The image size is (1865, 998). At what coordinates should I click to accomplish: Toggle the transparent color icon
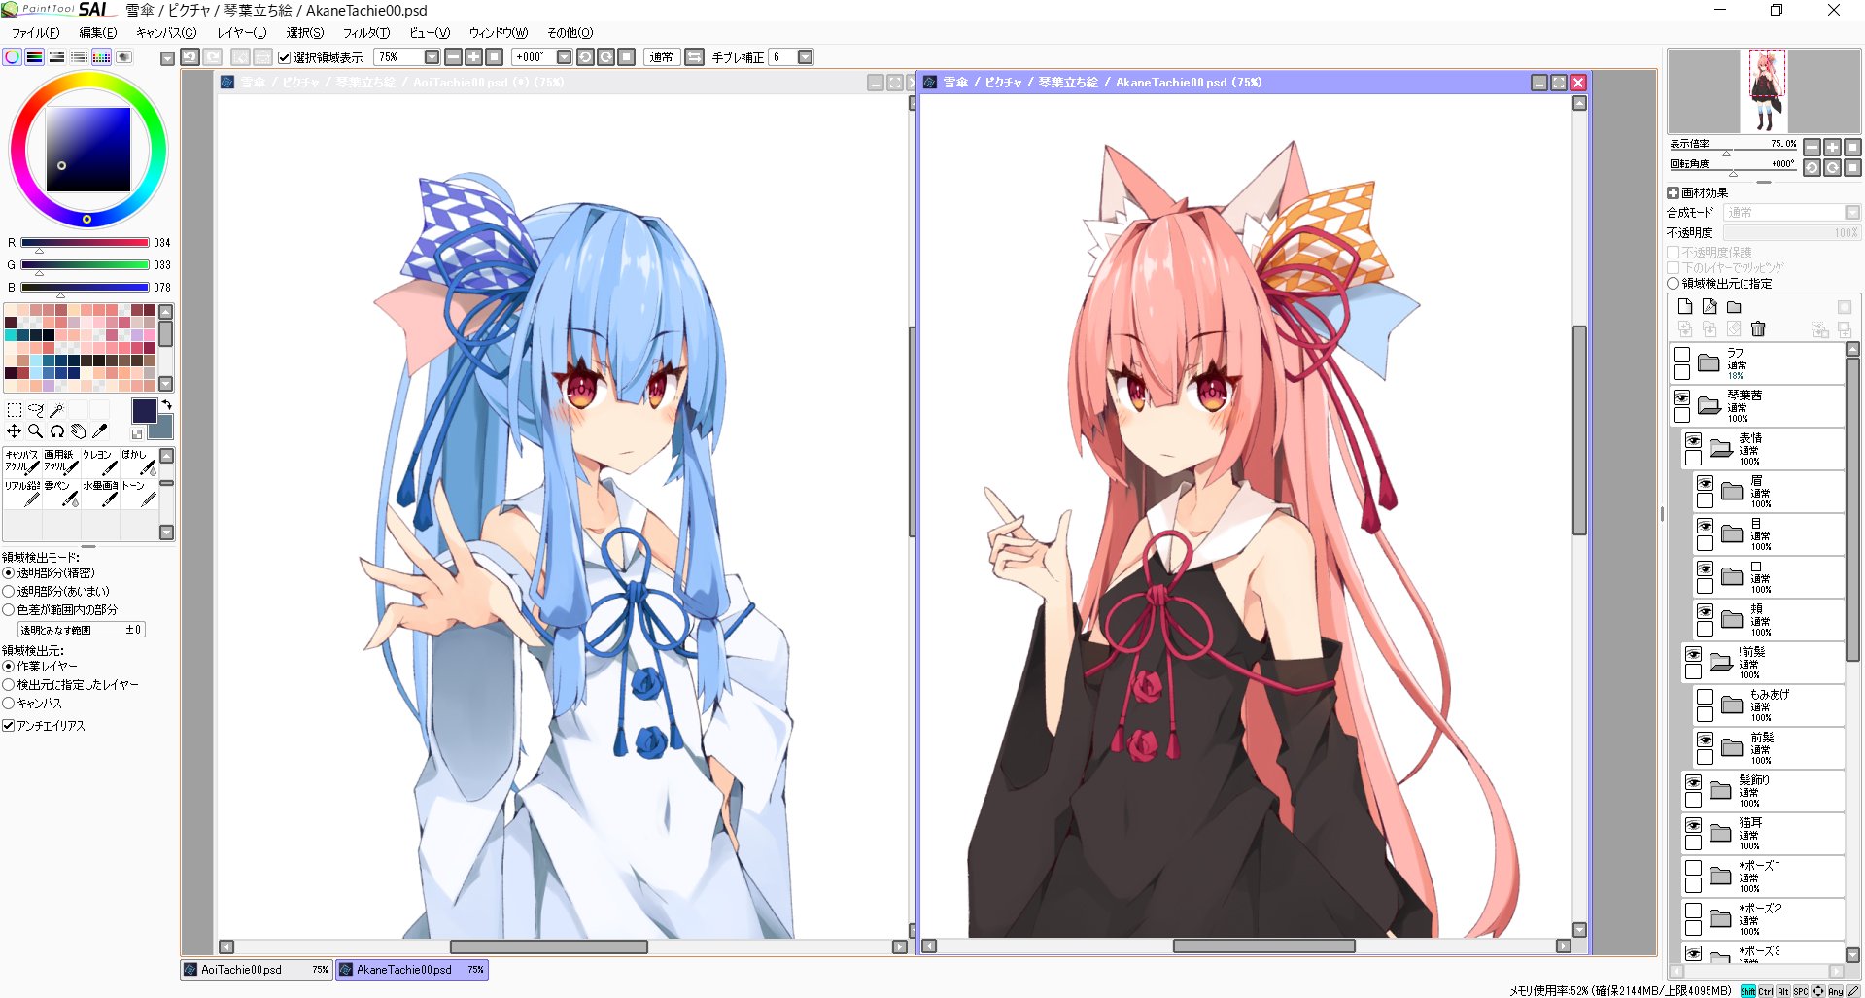(x=137, y=434)
